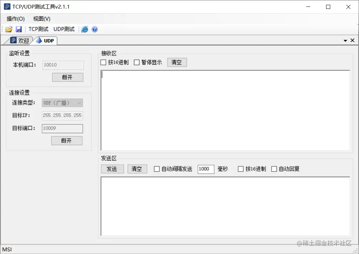Click the Internet Explorer browser icon

point(85,29)
